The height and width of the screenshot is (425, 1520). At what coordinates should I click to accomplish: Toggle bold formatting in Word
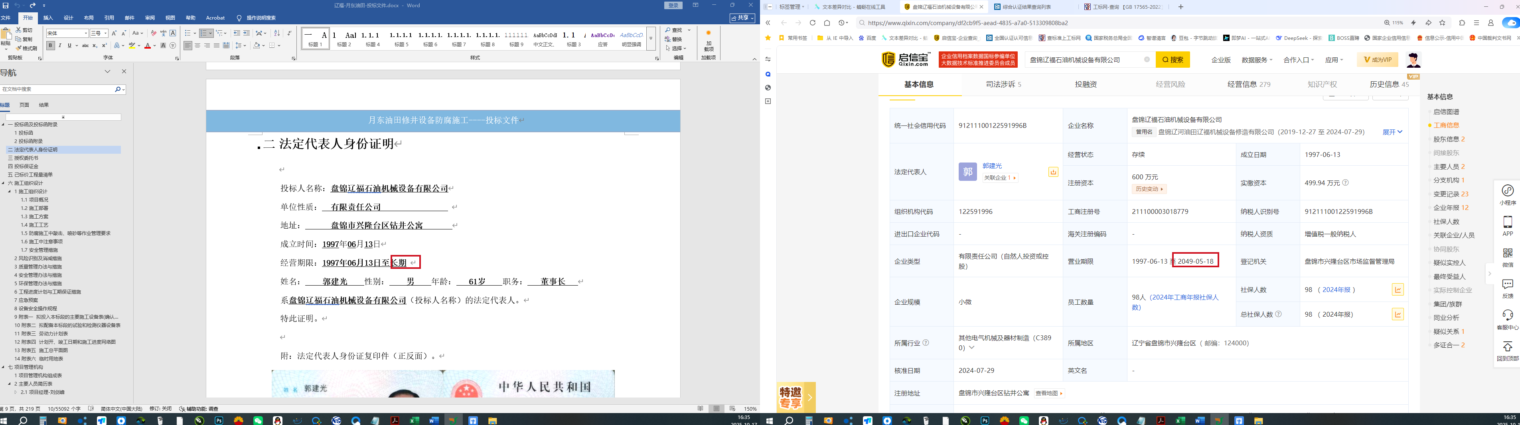(x=50, y=45)
